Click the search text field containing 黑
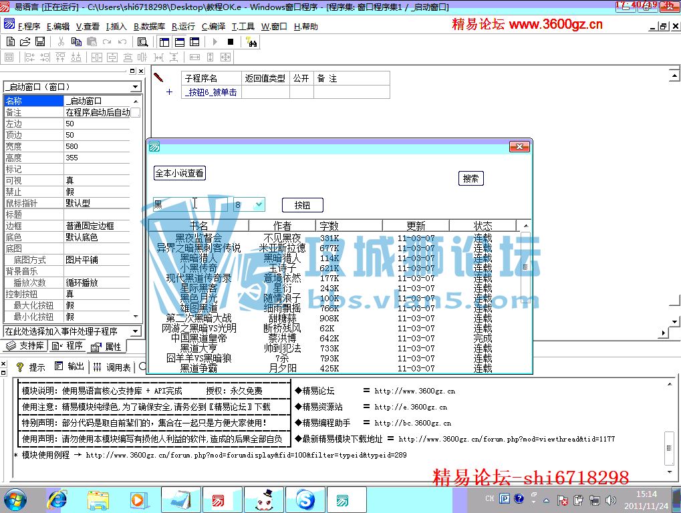The height and width of the screenshot is (513, 681). pos(190,204)
